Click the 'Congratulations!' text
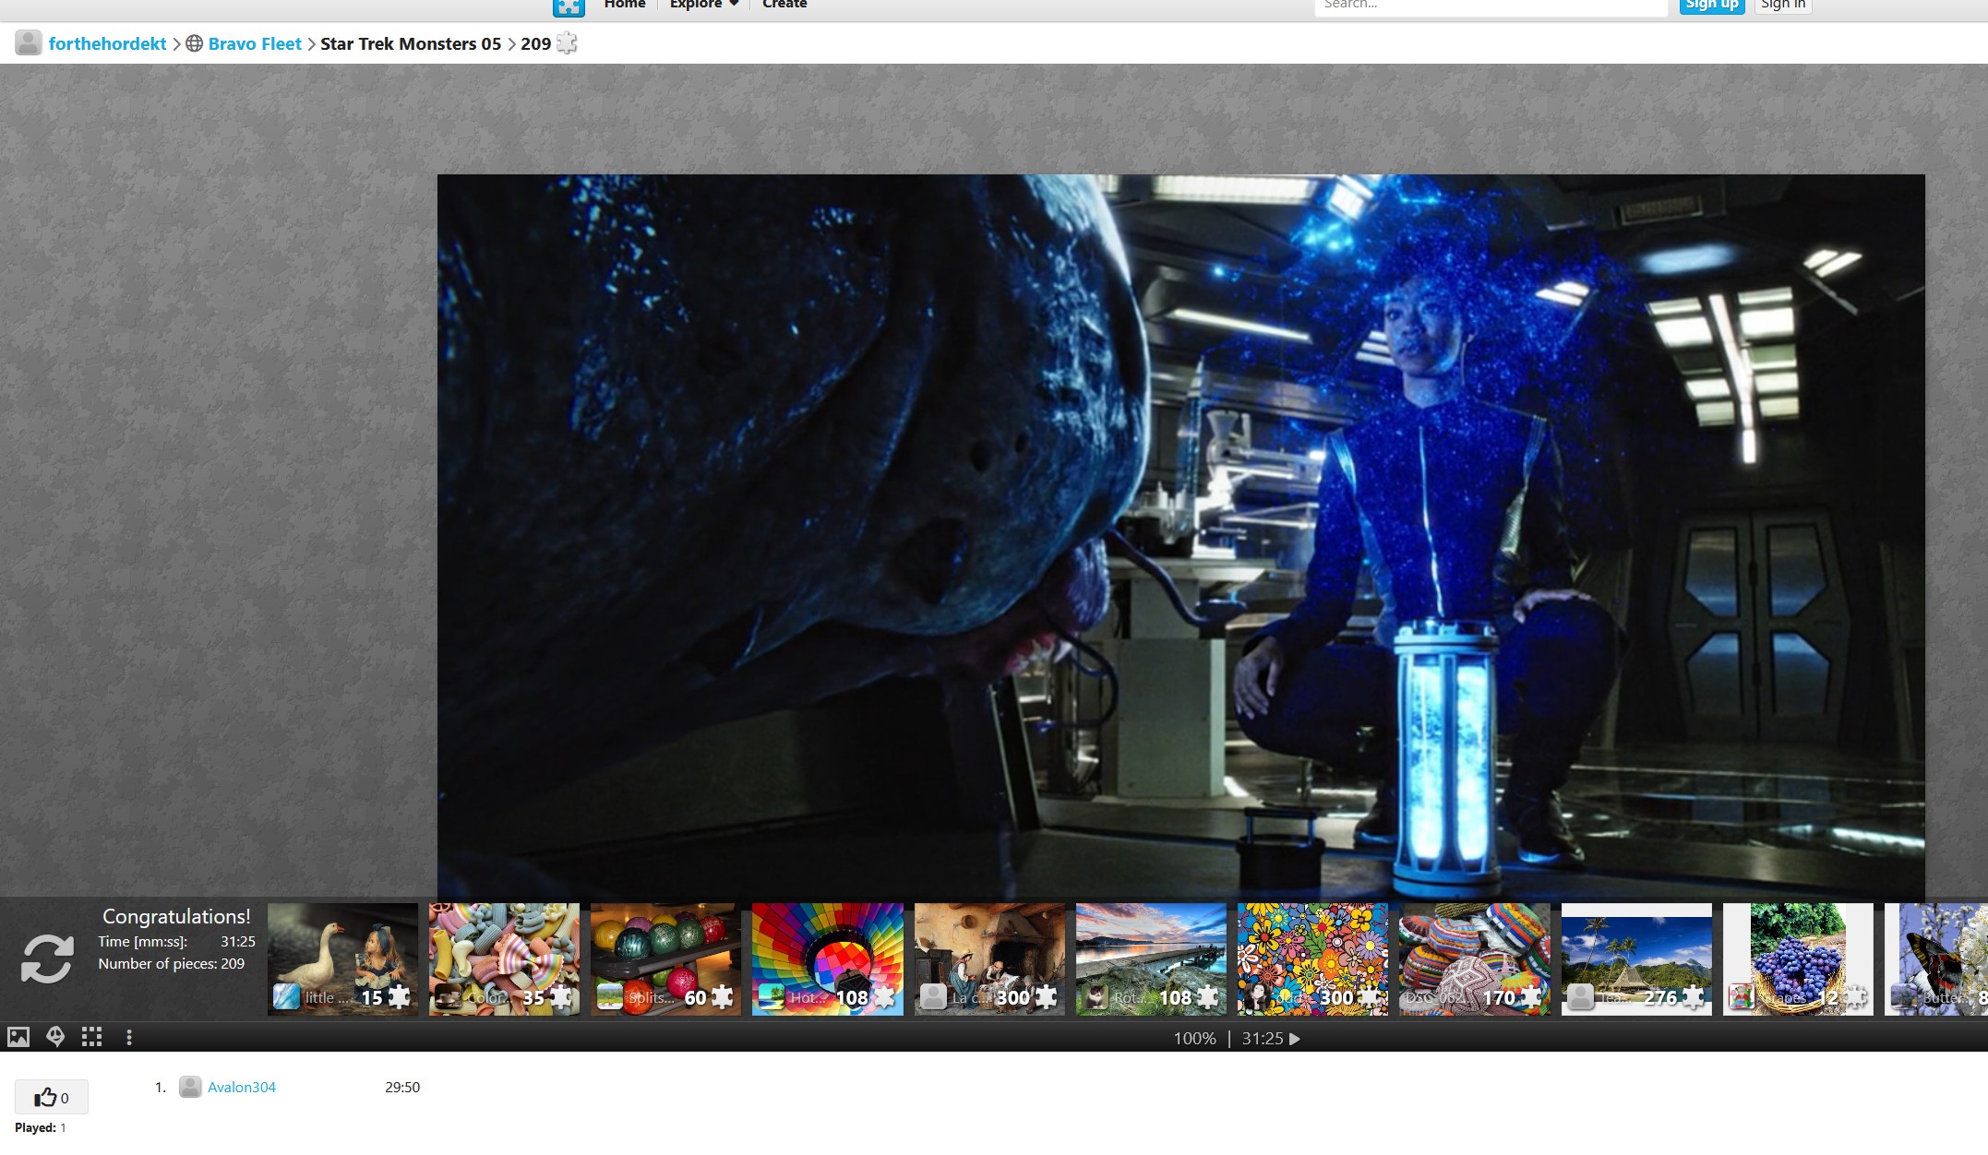Image resolution: width=1988 pixels, height=1155 pixels. click(x=176, y=916)
